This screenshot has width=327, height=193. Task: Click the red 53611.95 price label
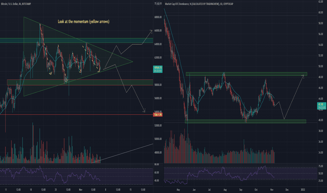(x=158, y=115)
